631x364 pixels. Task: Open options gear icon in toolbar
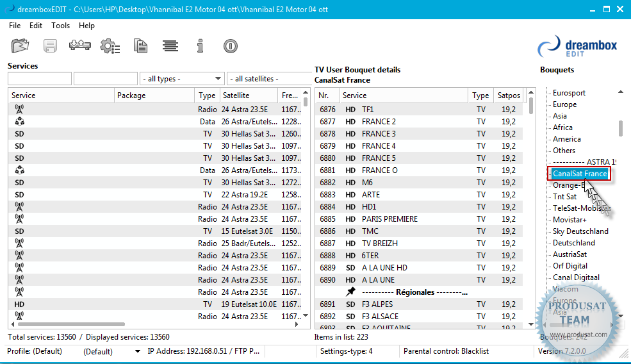click(110, 46)
